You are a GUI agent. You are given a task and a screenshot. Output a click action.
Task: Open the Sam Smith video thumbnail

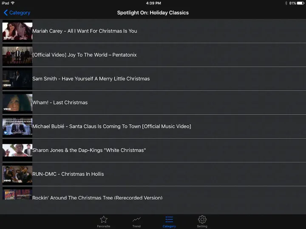click(17, 79)
